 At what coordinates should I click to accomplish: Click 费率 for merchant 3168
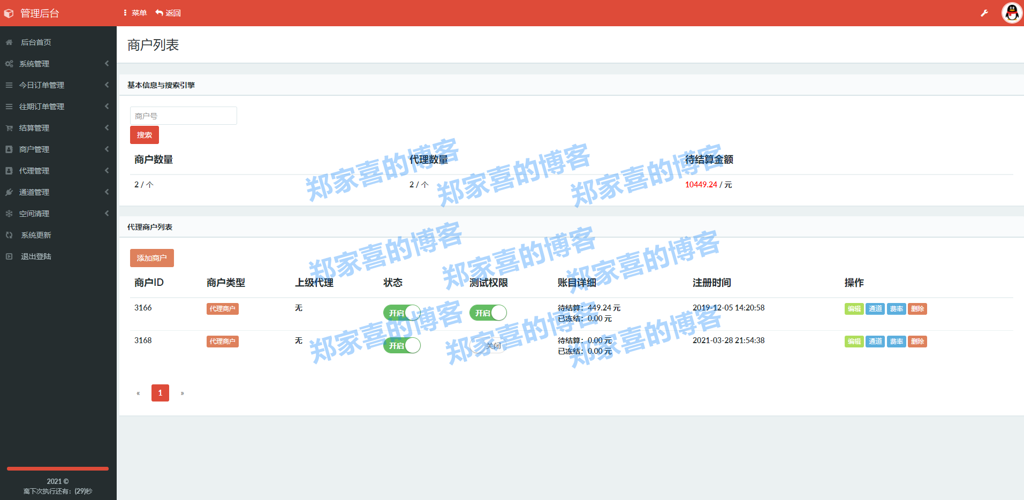click(897, 342)
